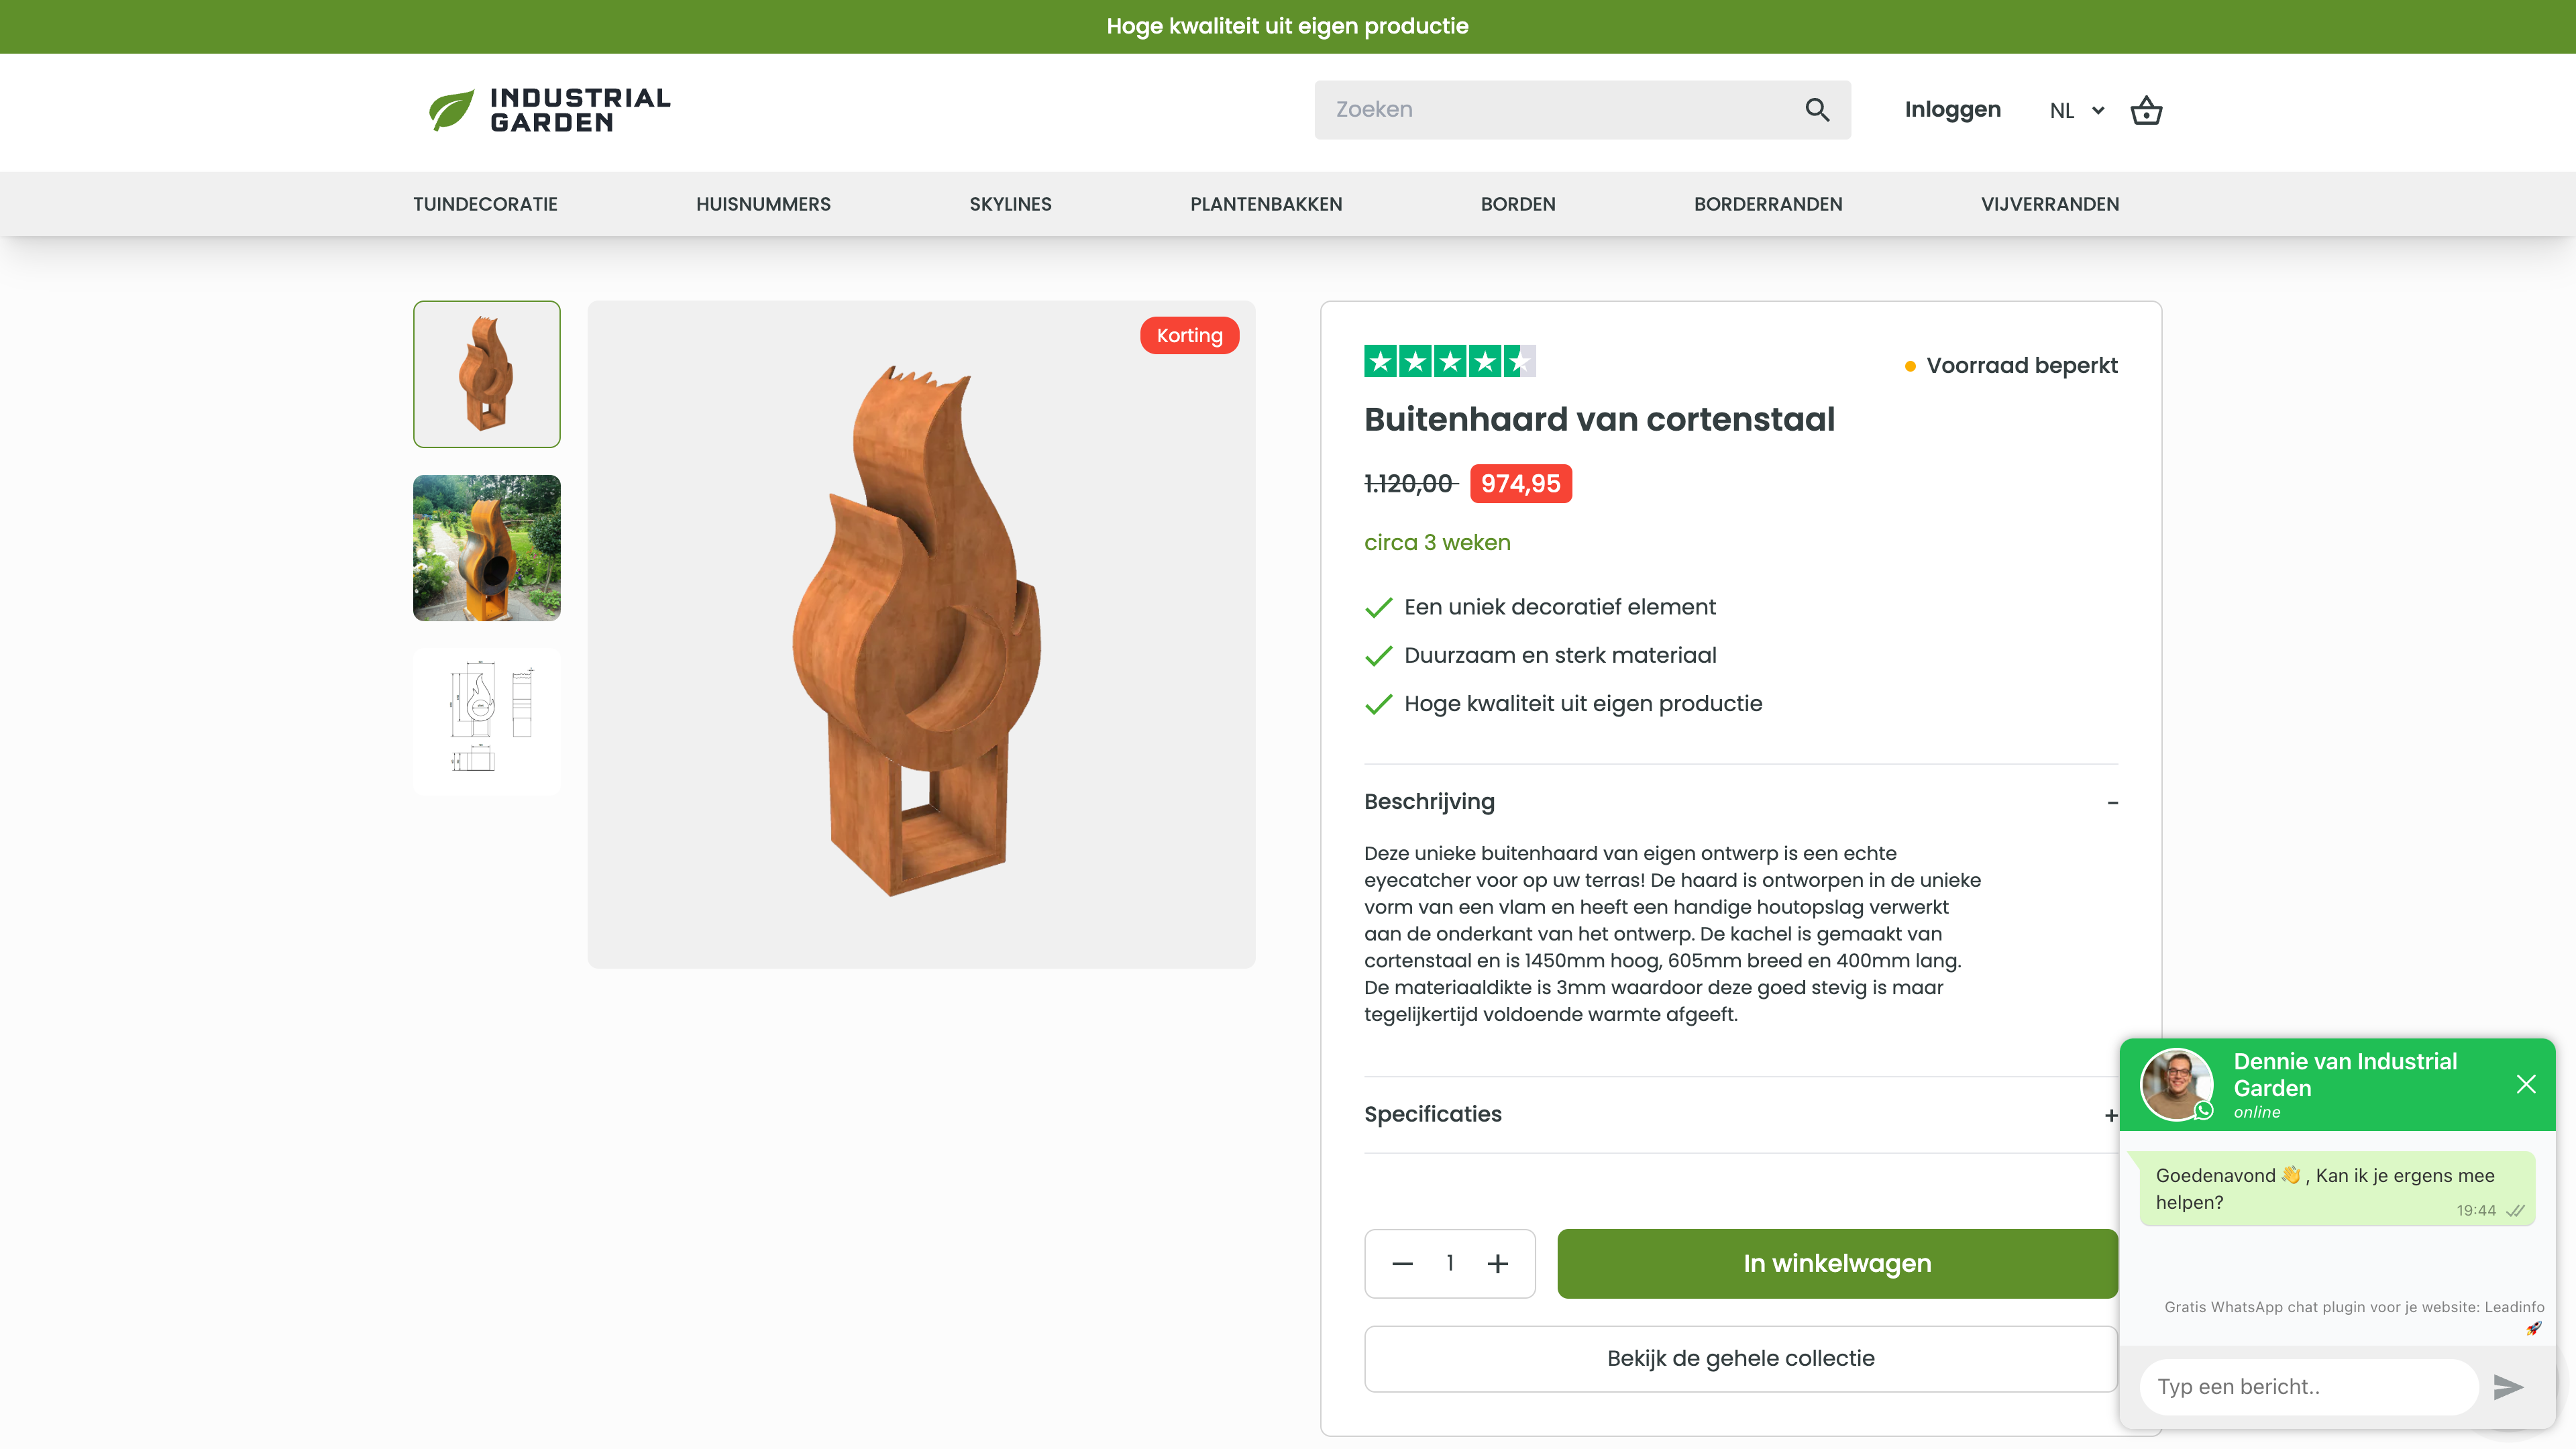Click the green checkmark next to Duurzaam
The width and height of the screenshot is (2576, 1449).
[x=1379, y=655]
